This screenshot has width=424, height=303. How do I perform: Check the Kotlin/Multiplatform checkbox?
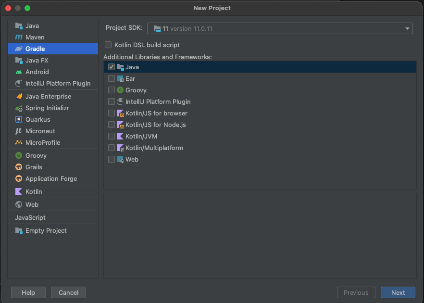[112, 148]
